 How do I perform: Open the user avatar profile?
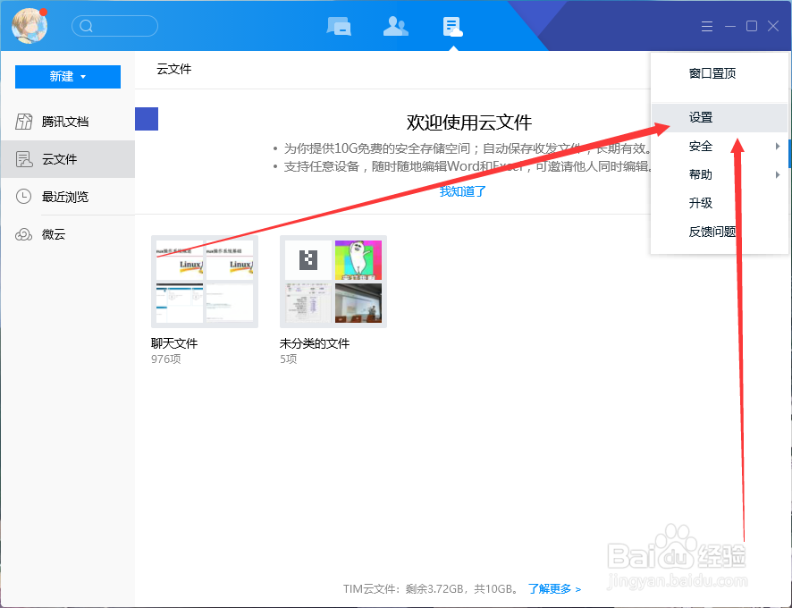click(29, 25)
